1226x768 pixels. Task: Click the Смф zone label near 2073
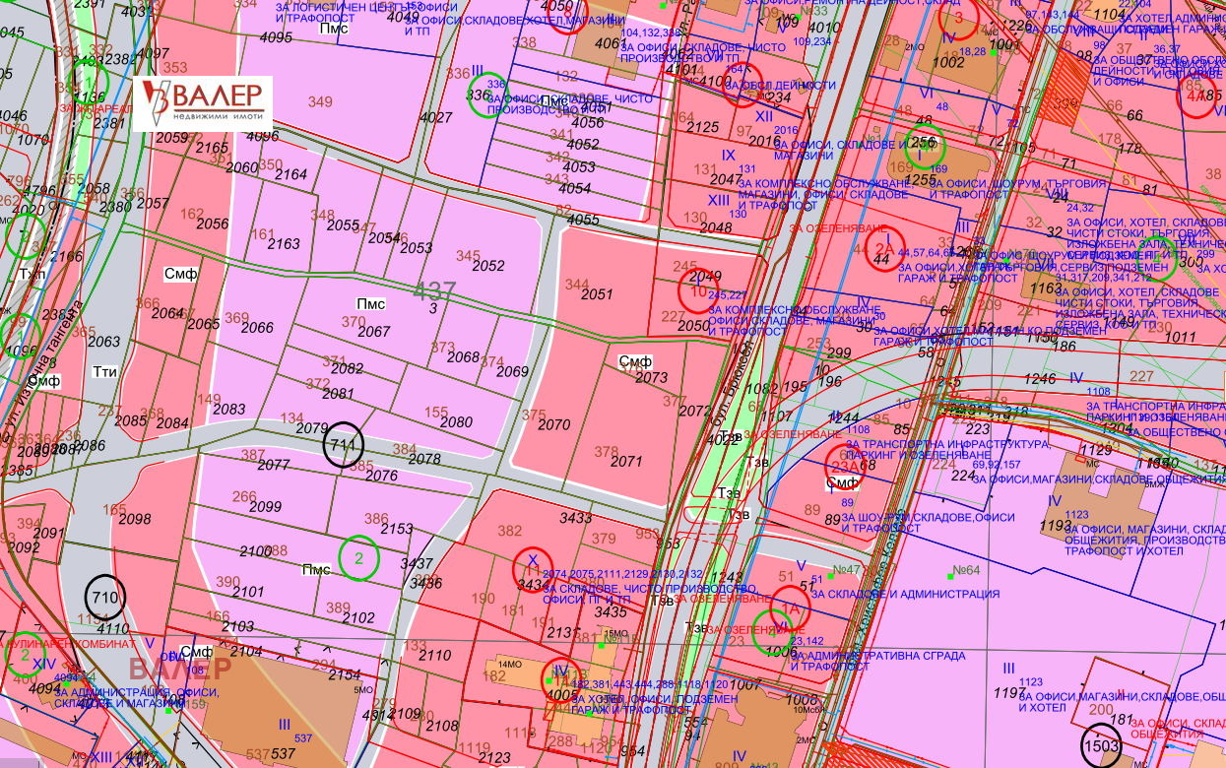635,362
